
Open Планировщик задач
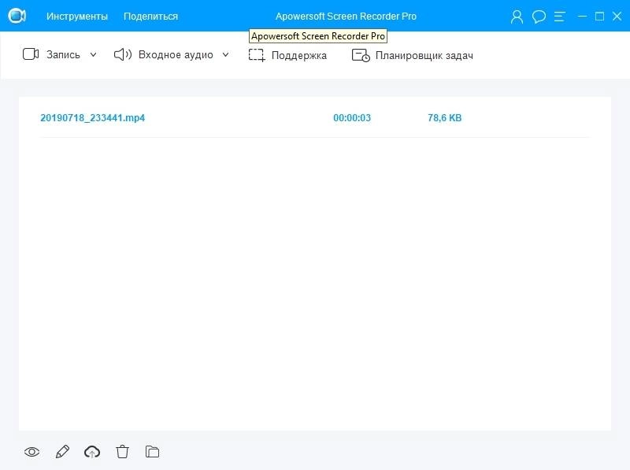(x=424, y=55)
